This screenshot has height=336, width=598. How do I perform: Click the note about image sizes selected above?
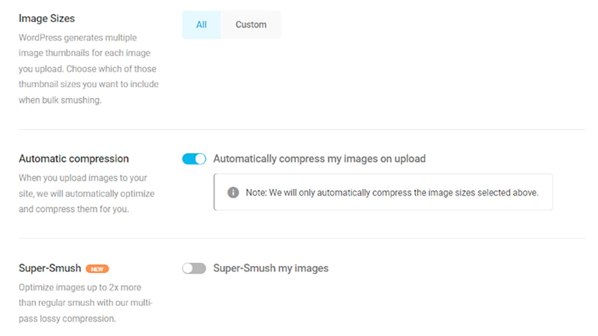tap(392, 193)
